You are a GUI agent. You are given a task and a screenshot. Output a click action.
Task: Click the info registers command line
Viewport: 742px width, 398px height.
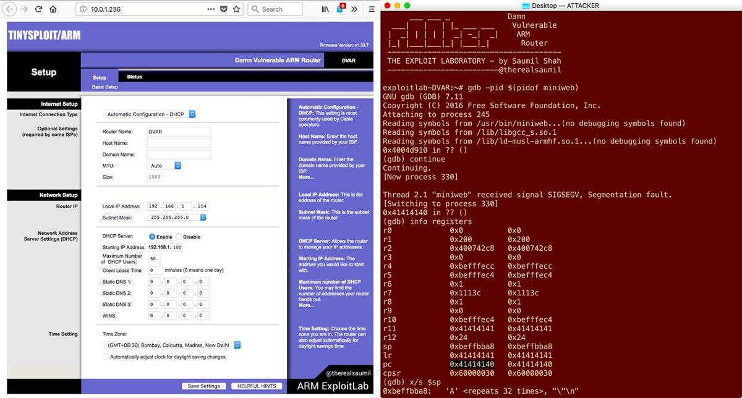coord(427,221)
